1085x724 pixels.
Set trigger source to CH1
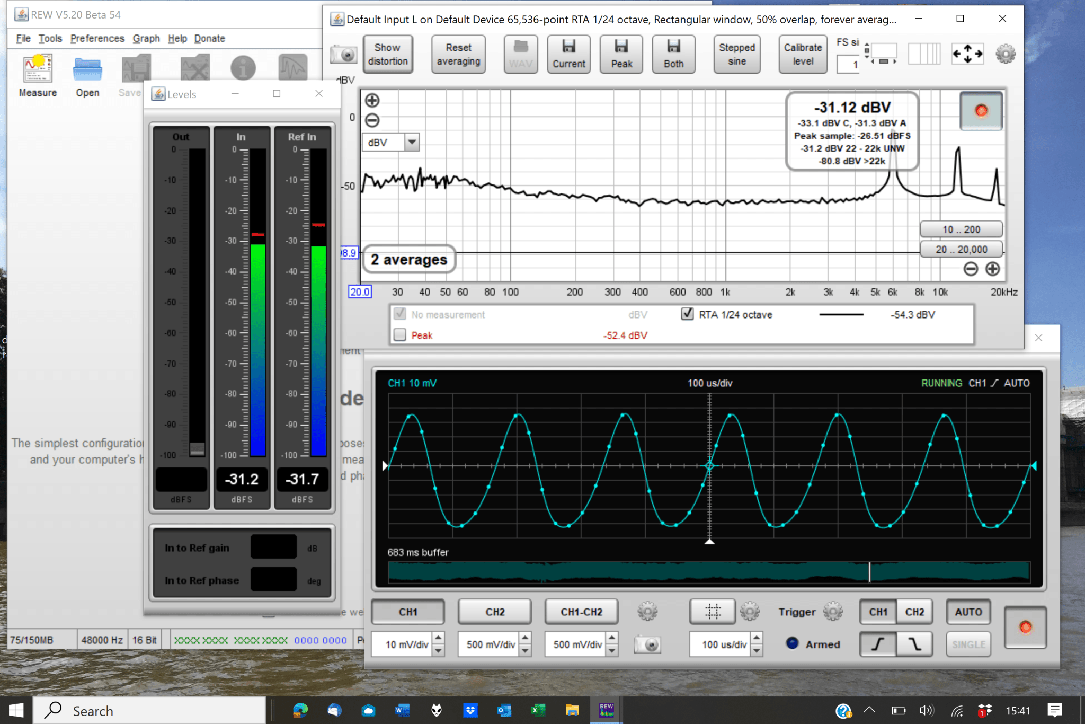click(x=878, y=612)
